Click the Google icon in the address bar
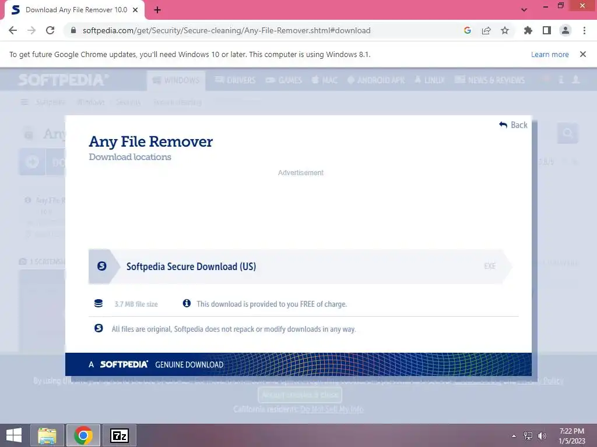This screenshot has height=447, width=597. 468,30
